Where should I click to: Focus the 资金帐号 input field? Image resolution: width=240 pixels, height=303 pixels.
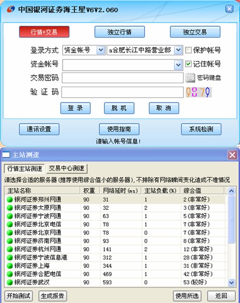[119, 65]
